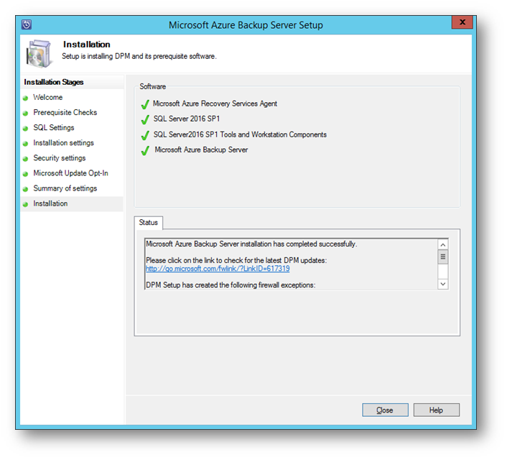
Task: Click 'Setup is installing DPM' subtitle text
Action: click(x=139, y=56)
